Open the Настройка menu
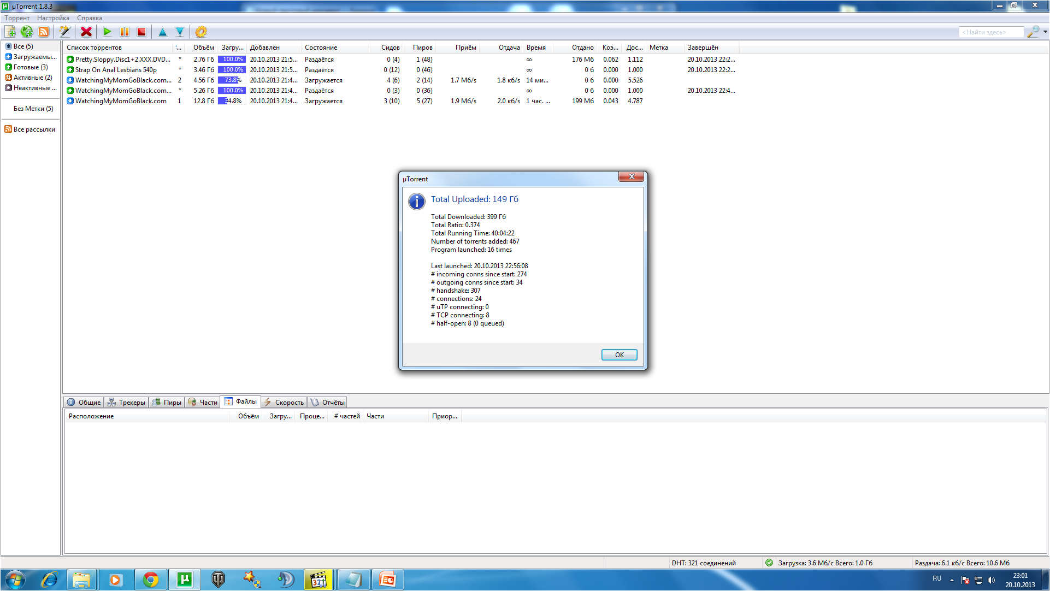This screenshot has height=591, width=1050. [x=53, y=18]
